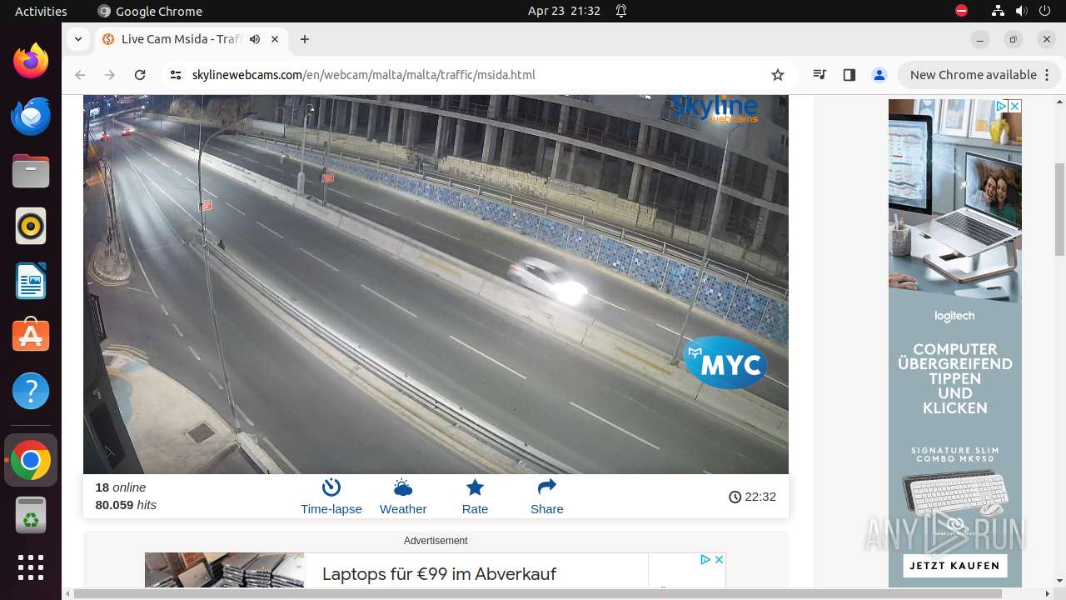Click the MYC logo on the webcam
The width and height of the screenshot is (1066, 600).
[726, 363]
